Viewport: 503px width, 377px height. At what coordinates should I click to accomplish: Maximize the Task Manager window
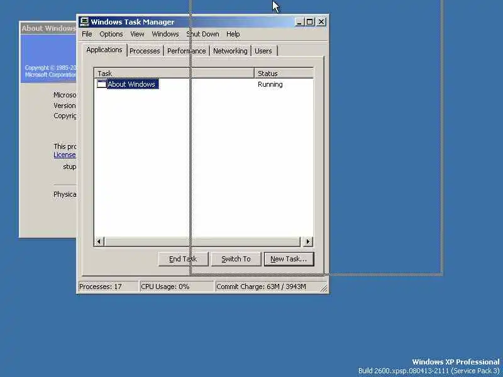(x=309, y=22)
